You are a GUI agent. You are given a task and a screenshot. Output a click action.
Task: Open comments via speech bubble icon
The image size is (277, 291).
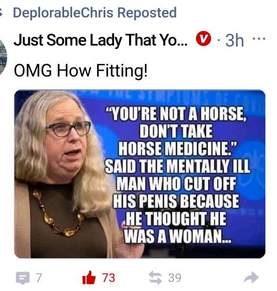23,278
